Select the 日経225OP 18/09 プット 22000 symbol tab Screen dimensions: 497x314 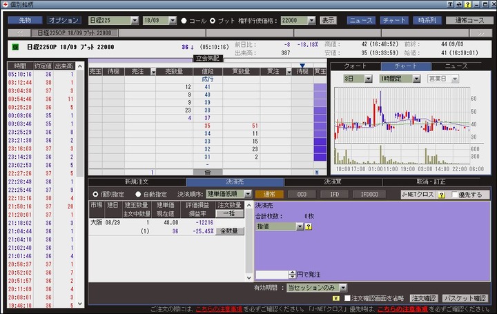(x=74, y=33)
